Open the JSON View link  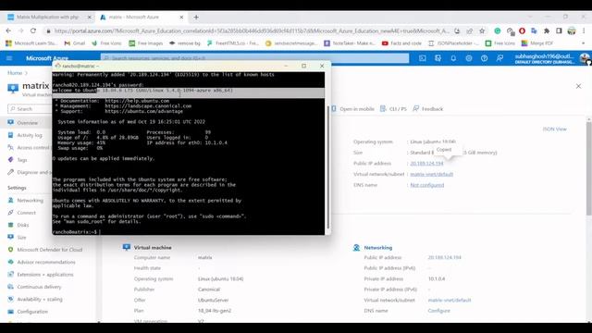(x=555, y=129)
